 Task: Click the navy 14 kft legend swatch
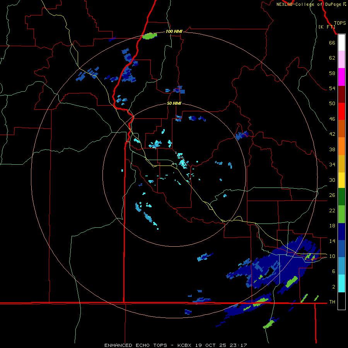click(341, 232)
